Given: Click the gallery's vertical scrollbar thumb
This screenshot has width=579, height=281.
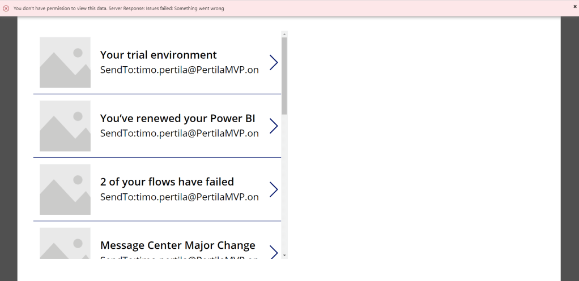Looking at the screenshot, I should coord(284,76).
